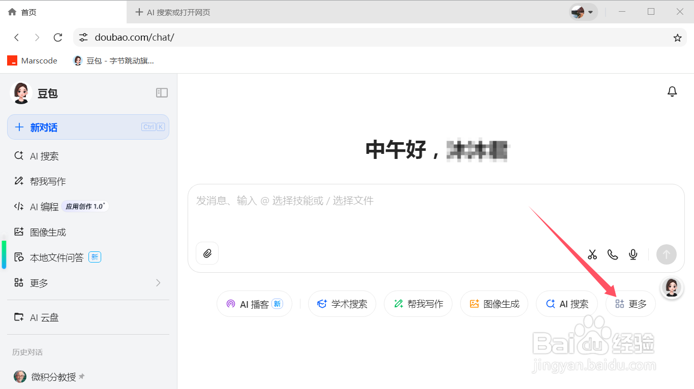Open 图像生成 in the sidebar
This screenshot has width=694, height=389.
click(x=88, y=232)
